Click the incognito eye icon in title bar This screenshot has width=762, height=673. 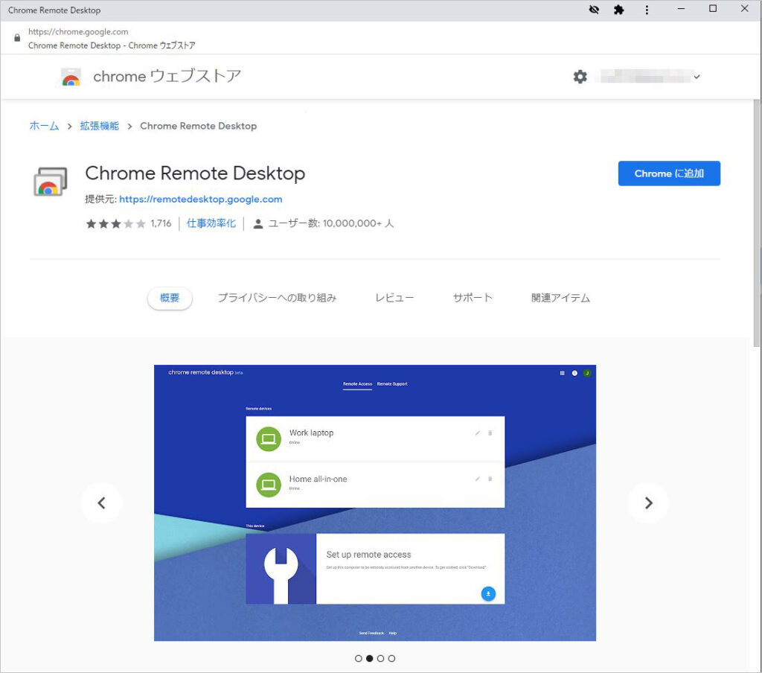pos(594,10)
